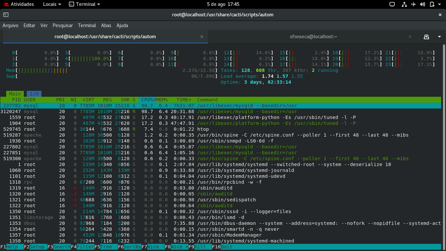Viewport: 446px width, 251px height.
Task: Select mysqld thread row PID 3120247
Action: [221, 111]
